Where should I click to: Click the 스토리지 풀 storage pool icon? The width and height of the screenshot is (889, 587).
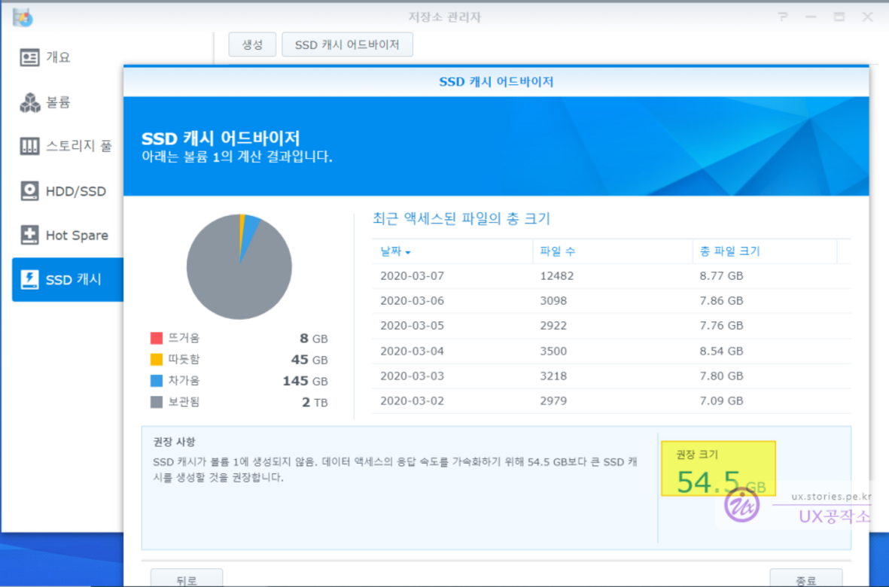[29, 147]
